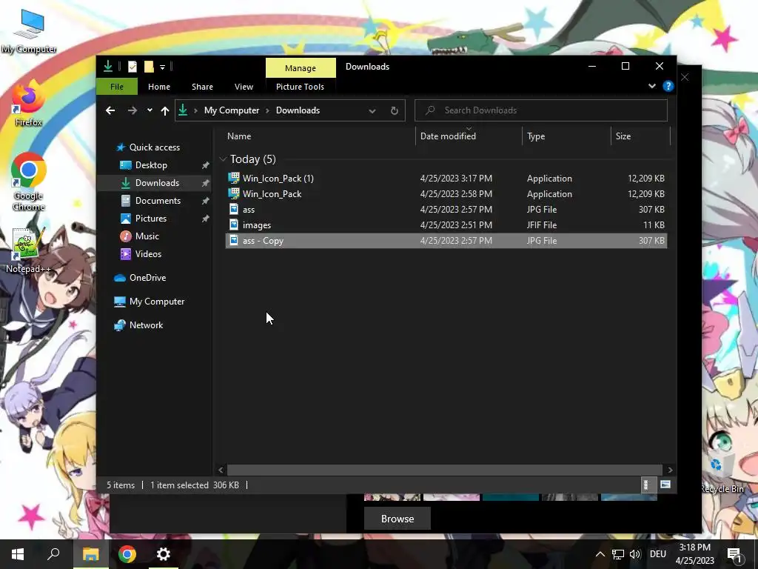Viewport: 758px width, 569px height.
Task: Open the Share ribbon tab
Action: click(x=202, y=87)
